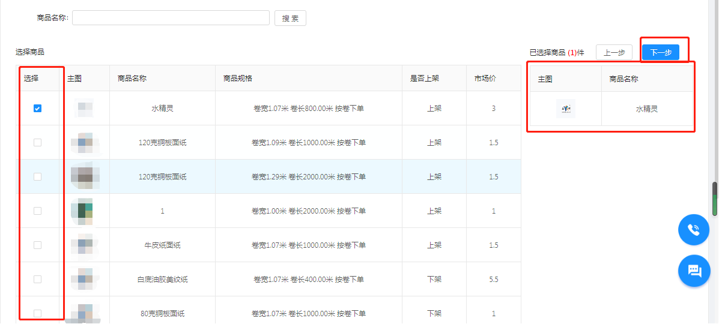Select the 牛皮纸面纸 checkbox
Viewport: 719px width, 324px height.
(37, 245)
